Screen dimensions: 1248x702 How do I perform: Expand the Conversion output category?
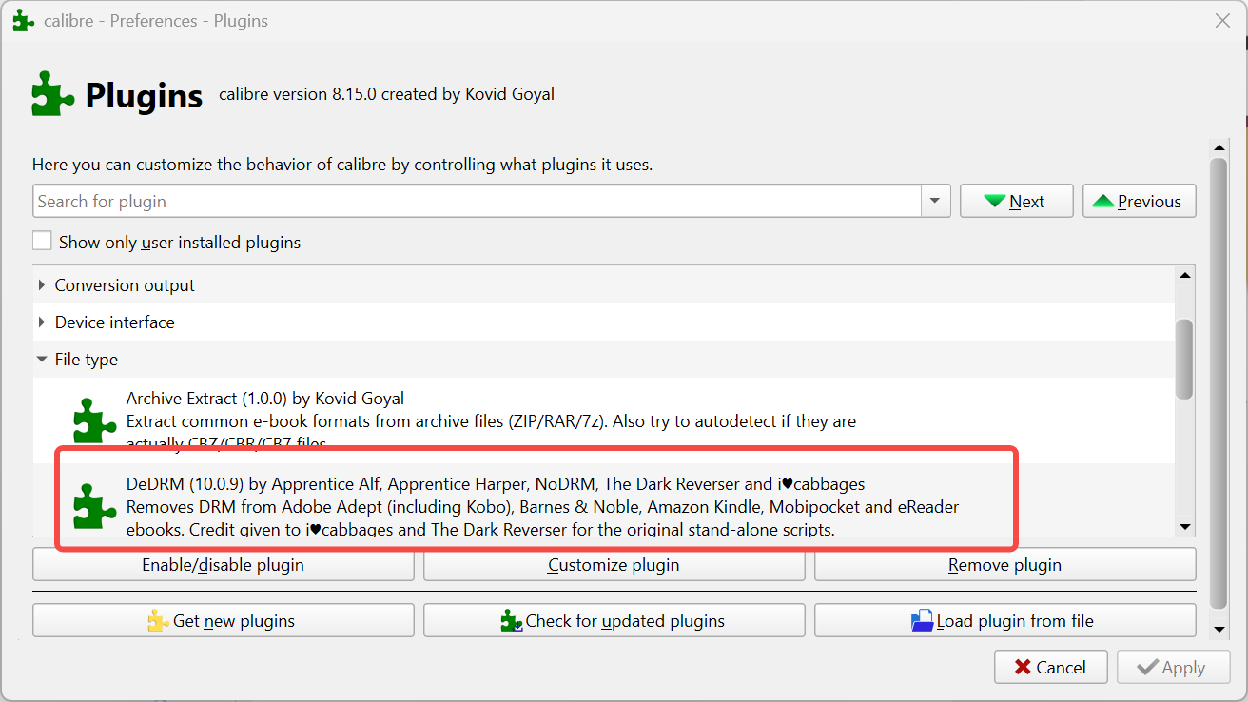[x=42, y=285]
